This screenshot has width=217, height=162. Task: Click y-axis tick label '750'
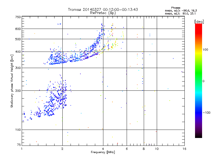click(x=18, y=17)
